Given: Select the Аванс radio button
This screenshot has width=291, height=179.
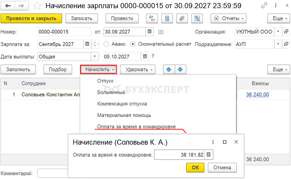Looking at the screenshot, I should point(106,44).
